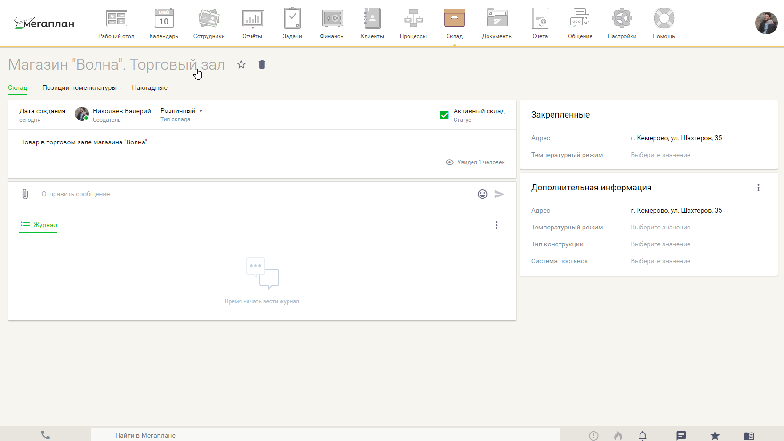Switch to Склад tab
This screenshot has width=784, height=441.
(18, 87)
